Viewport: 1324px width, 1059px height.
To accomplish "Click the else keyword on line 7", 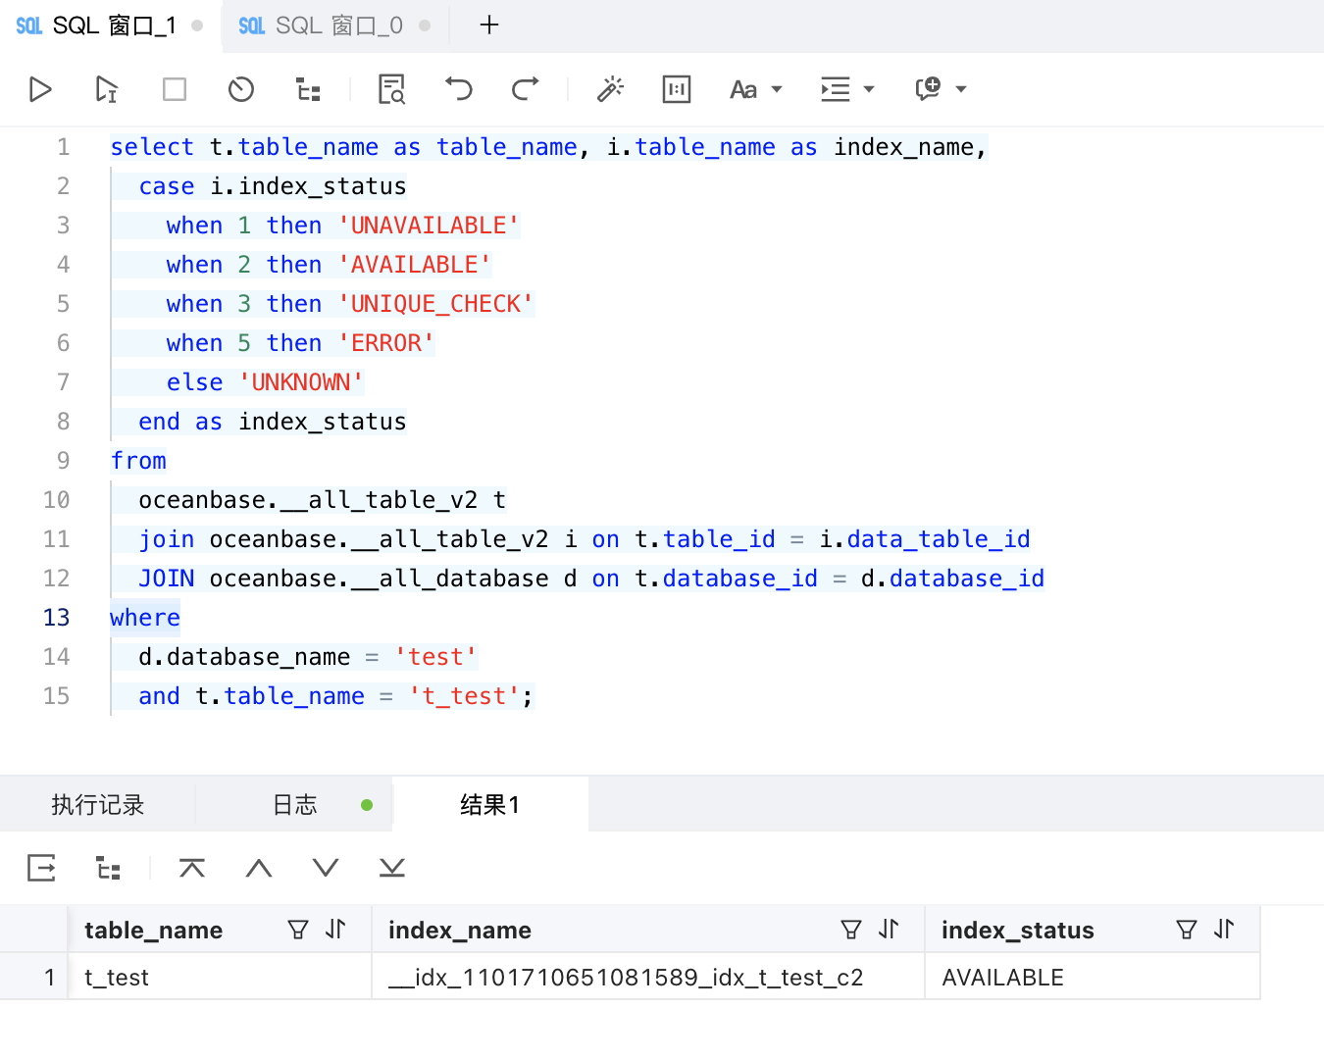I will tap(195, 382).
